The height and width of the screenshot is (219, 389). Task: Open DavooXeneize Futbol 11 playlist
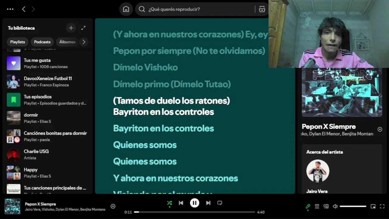(x=47, y=82)
